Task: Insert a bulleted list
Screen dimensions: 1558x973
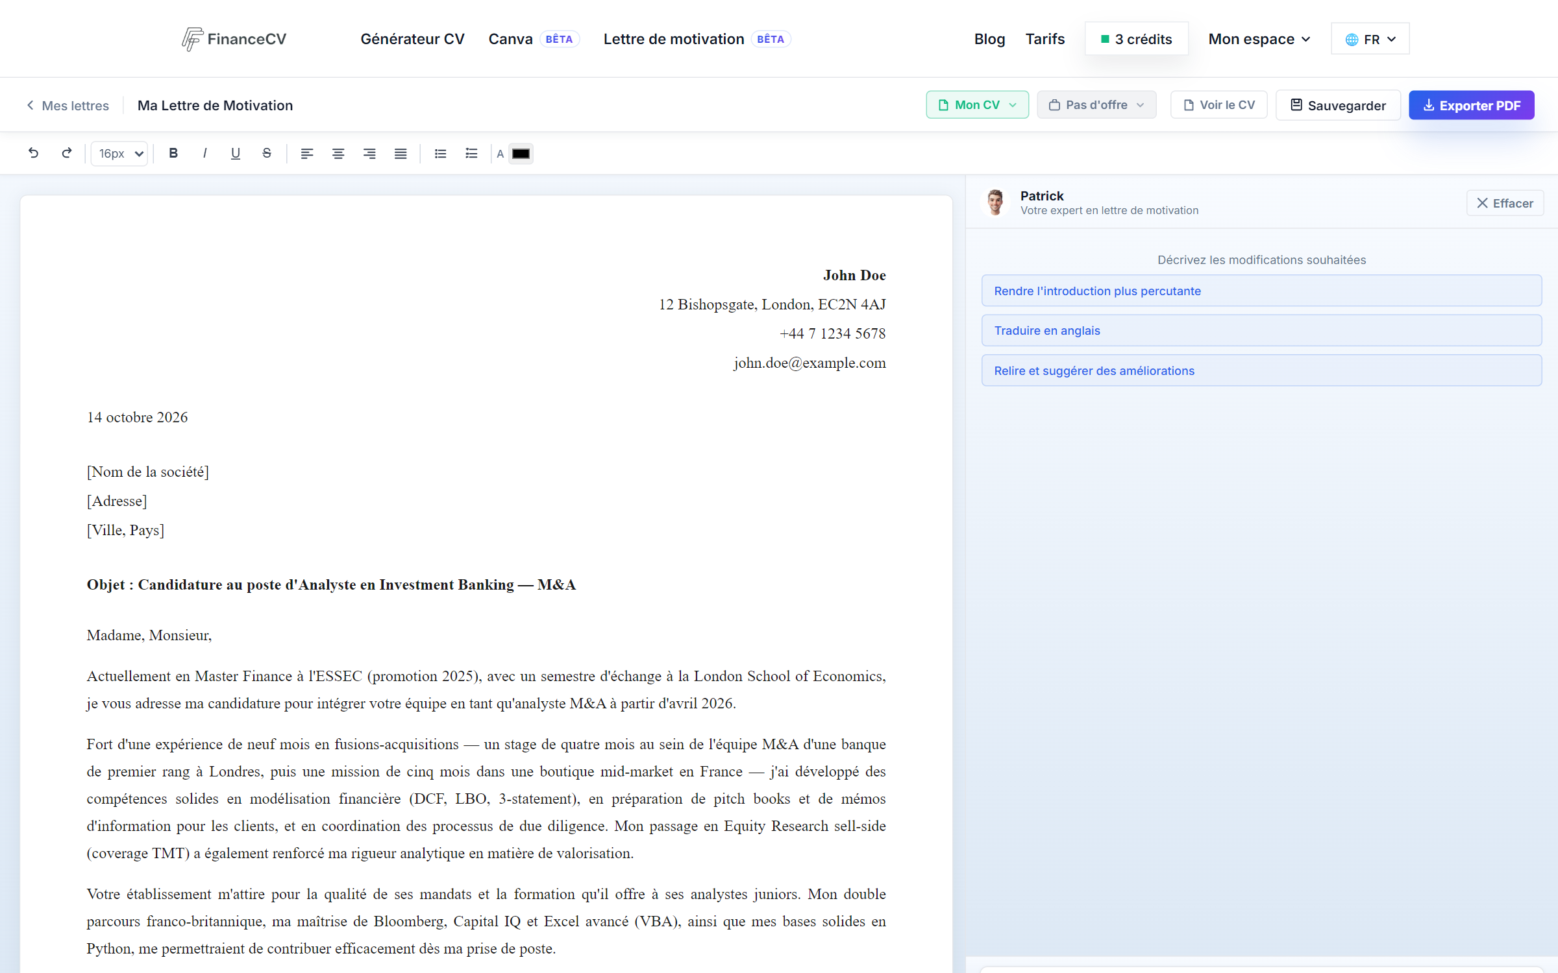Action: [441, 154]
